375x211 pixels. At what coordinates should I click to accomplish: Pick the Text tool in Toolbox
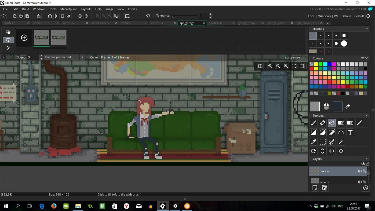pyautogui.click(x=350, y=132)
